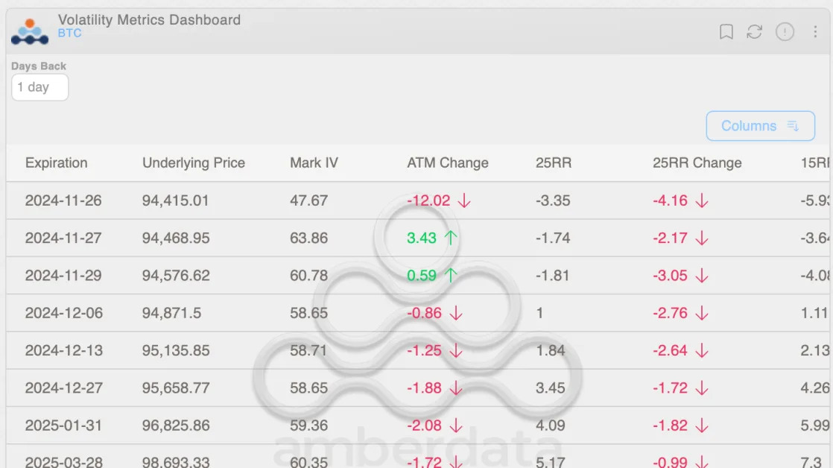Click the BTC link under dashboard title
The height and width of the screenshot is (468, 833).
[69, 33]
